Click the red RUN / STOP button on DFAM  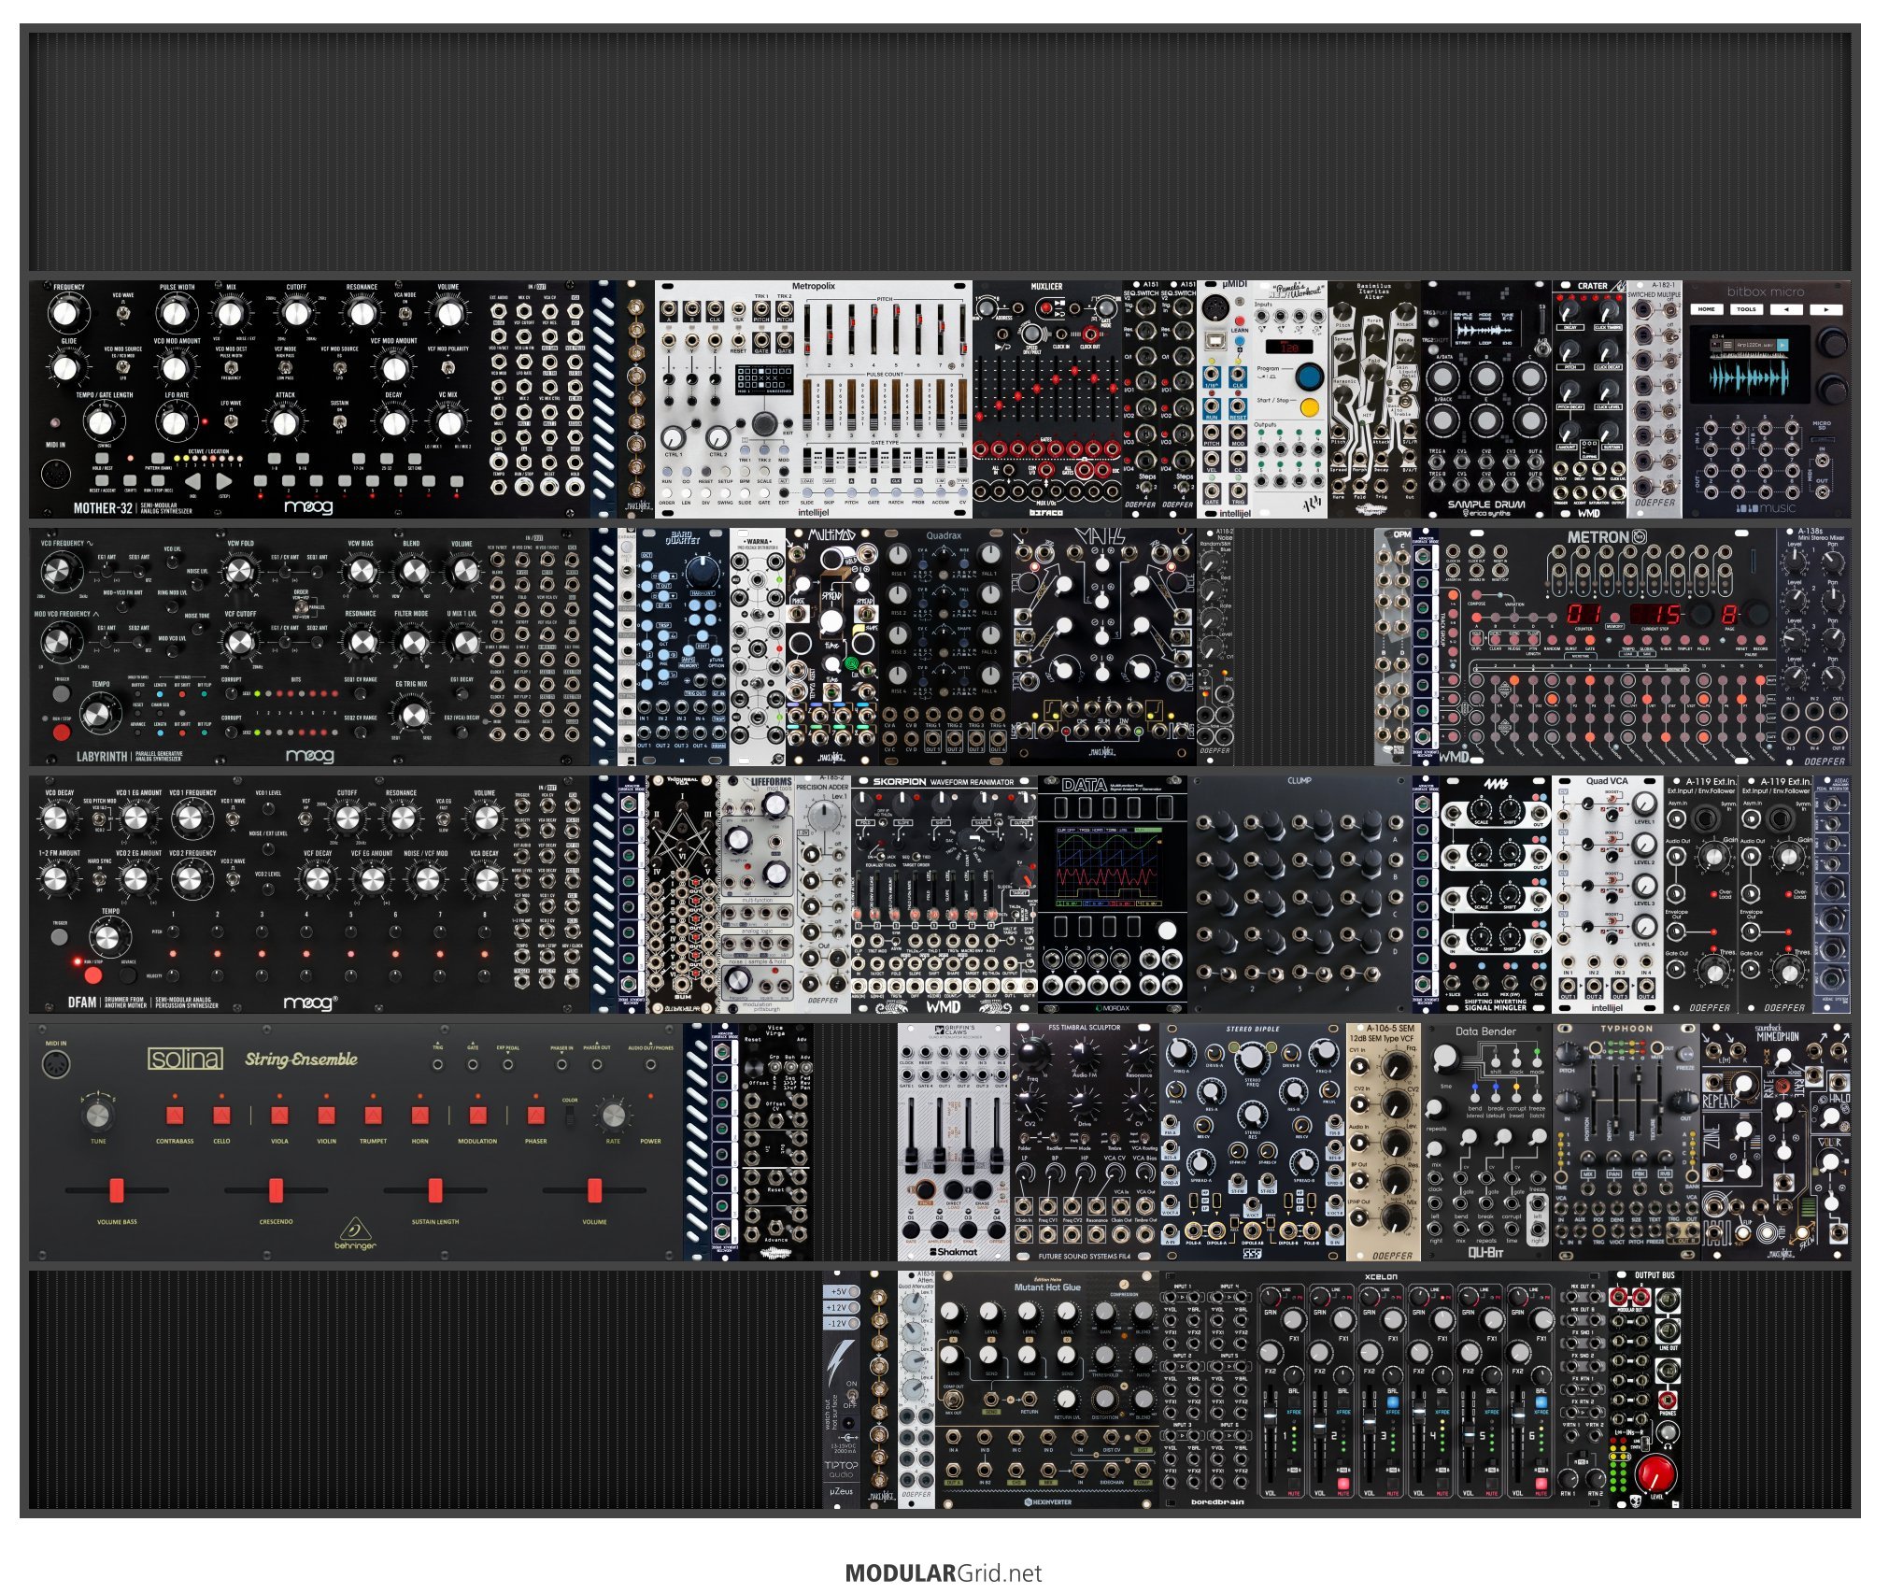[x=92, y=976]
